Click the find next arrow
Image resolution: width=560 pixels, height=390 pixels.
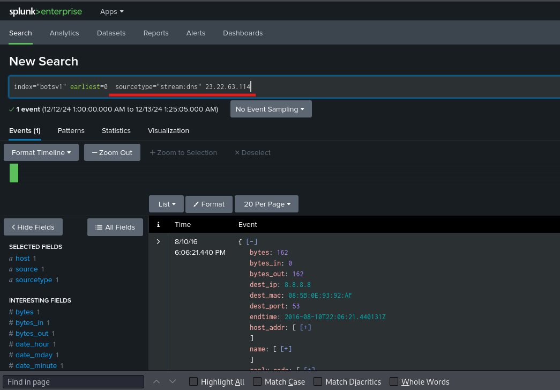[173, 382]
